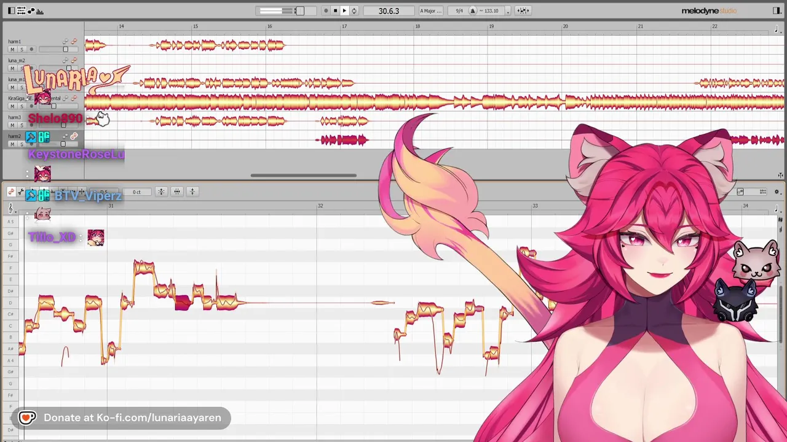Click the wrench icon in note editor toolbar

20,192
